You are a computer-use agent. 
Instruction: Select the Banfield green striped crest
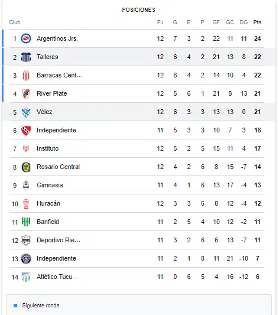click(26, 222)
